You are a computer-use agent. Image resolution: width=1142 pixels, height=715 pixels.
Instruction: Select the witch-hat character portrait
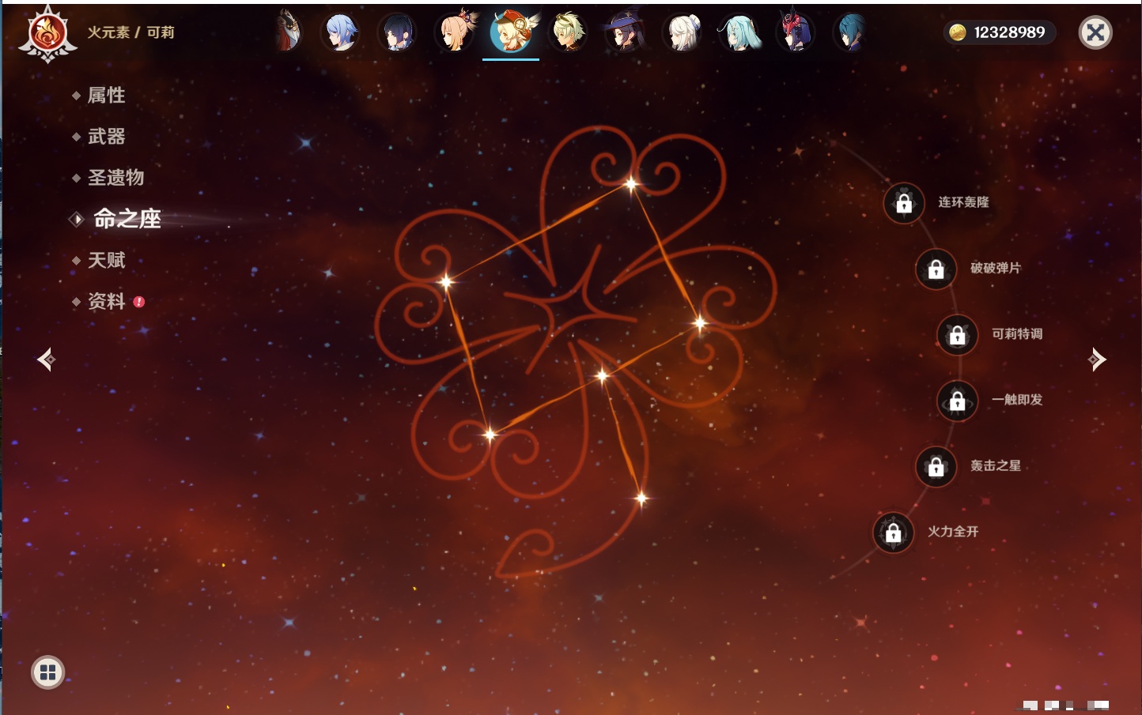click(625, 32)
